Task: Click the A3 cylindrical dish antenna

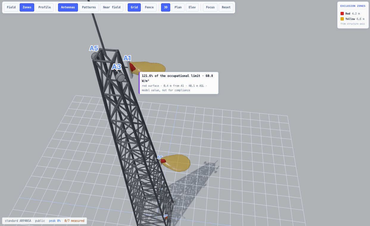Action: point(120,77)
